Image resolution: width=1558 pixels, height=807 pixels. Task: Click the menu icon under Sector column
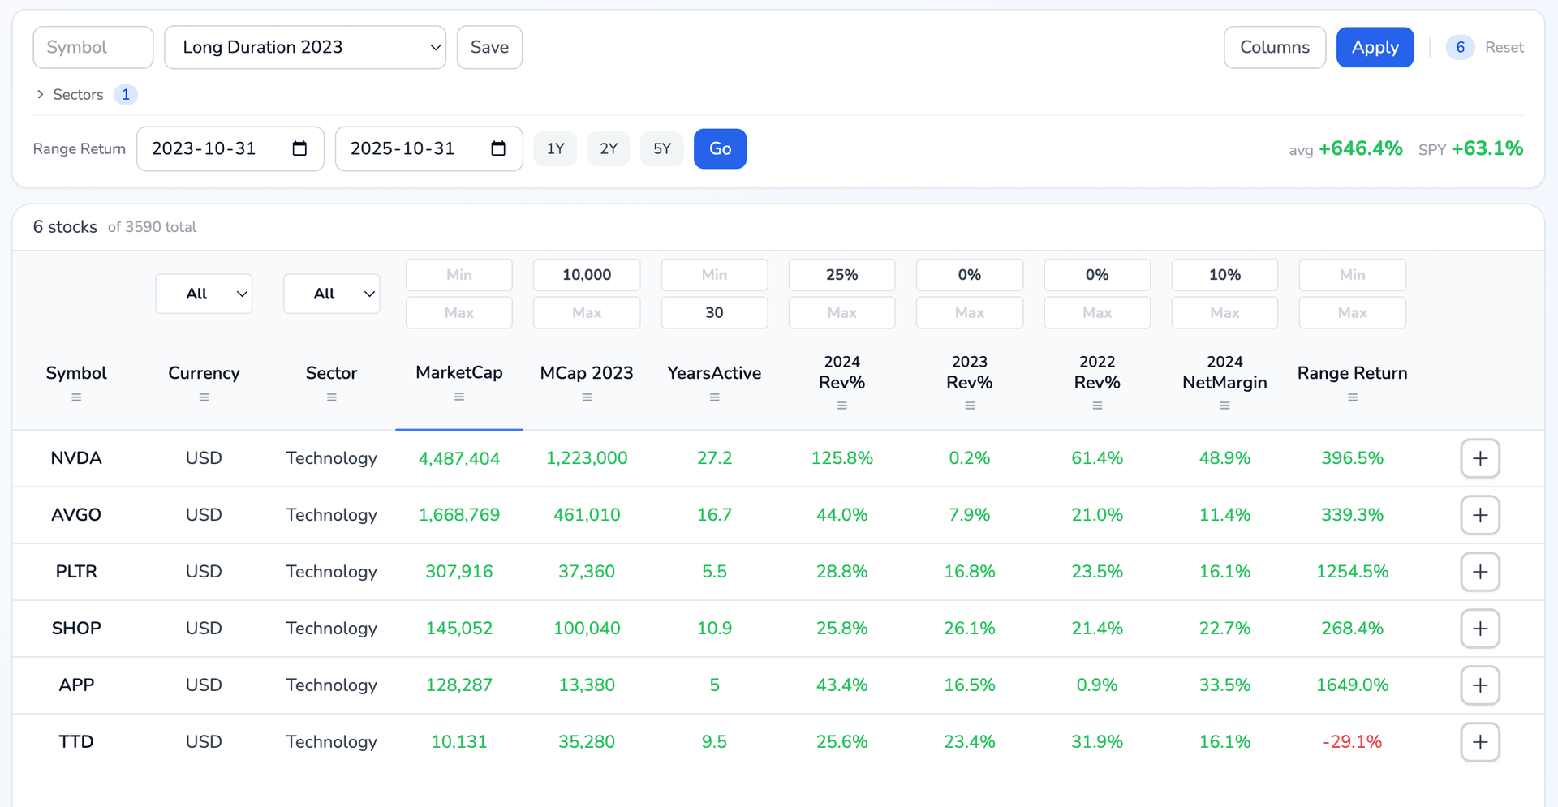[331, 397]
